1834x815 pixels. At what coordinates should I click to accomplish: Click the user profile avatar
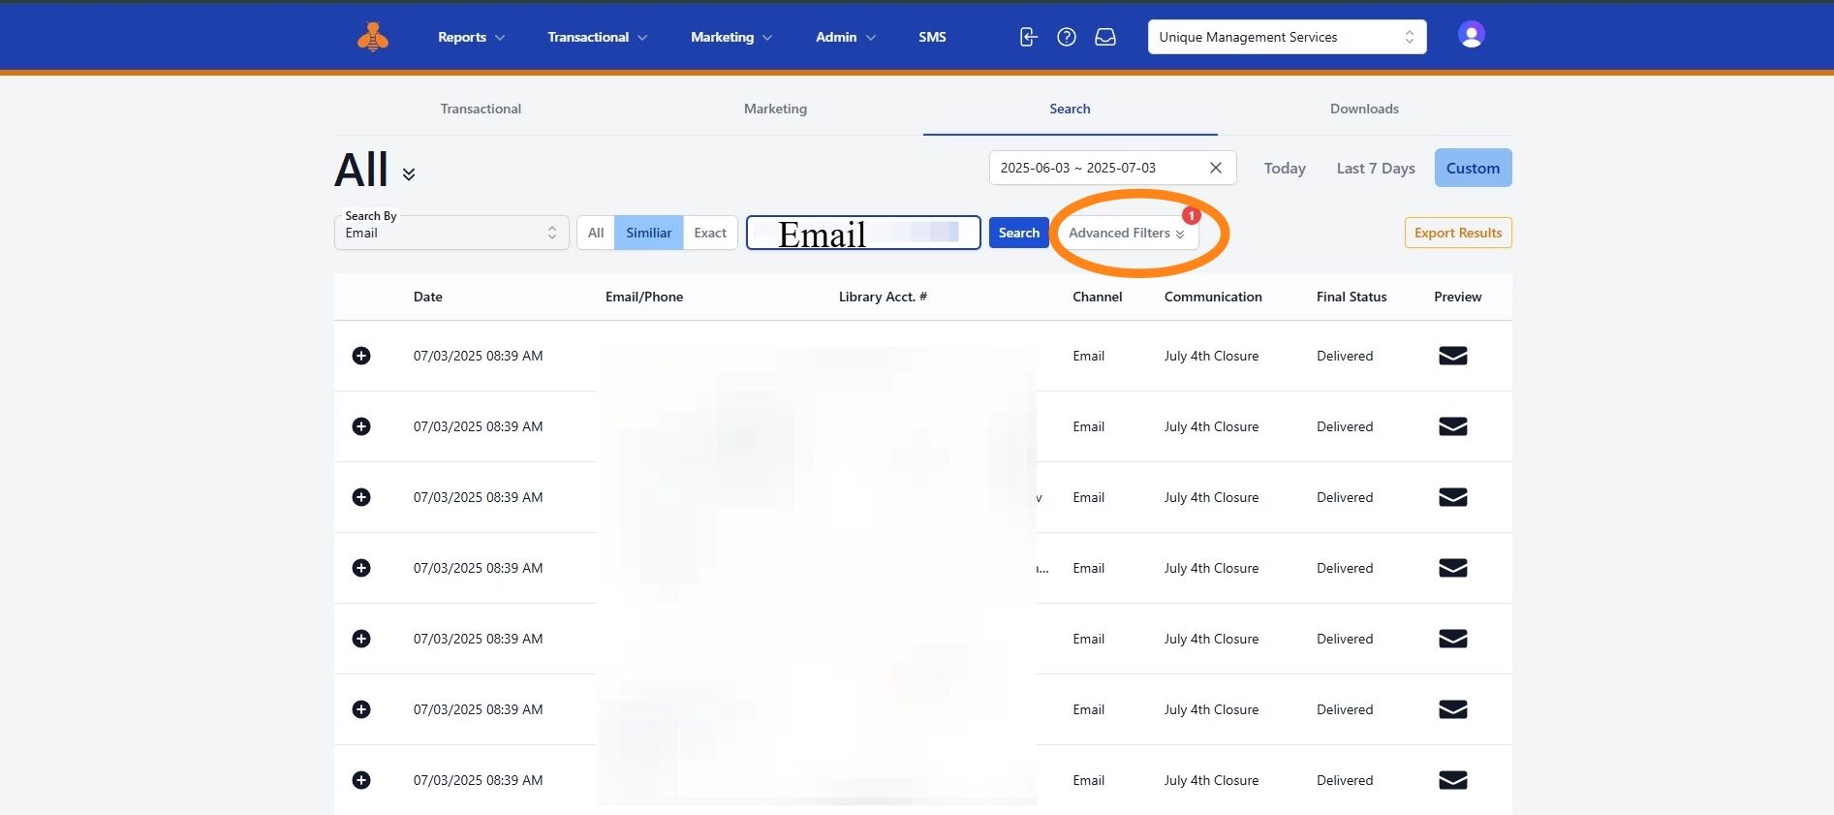coord(1471,35)
